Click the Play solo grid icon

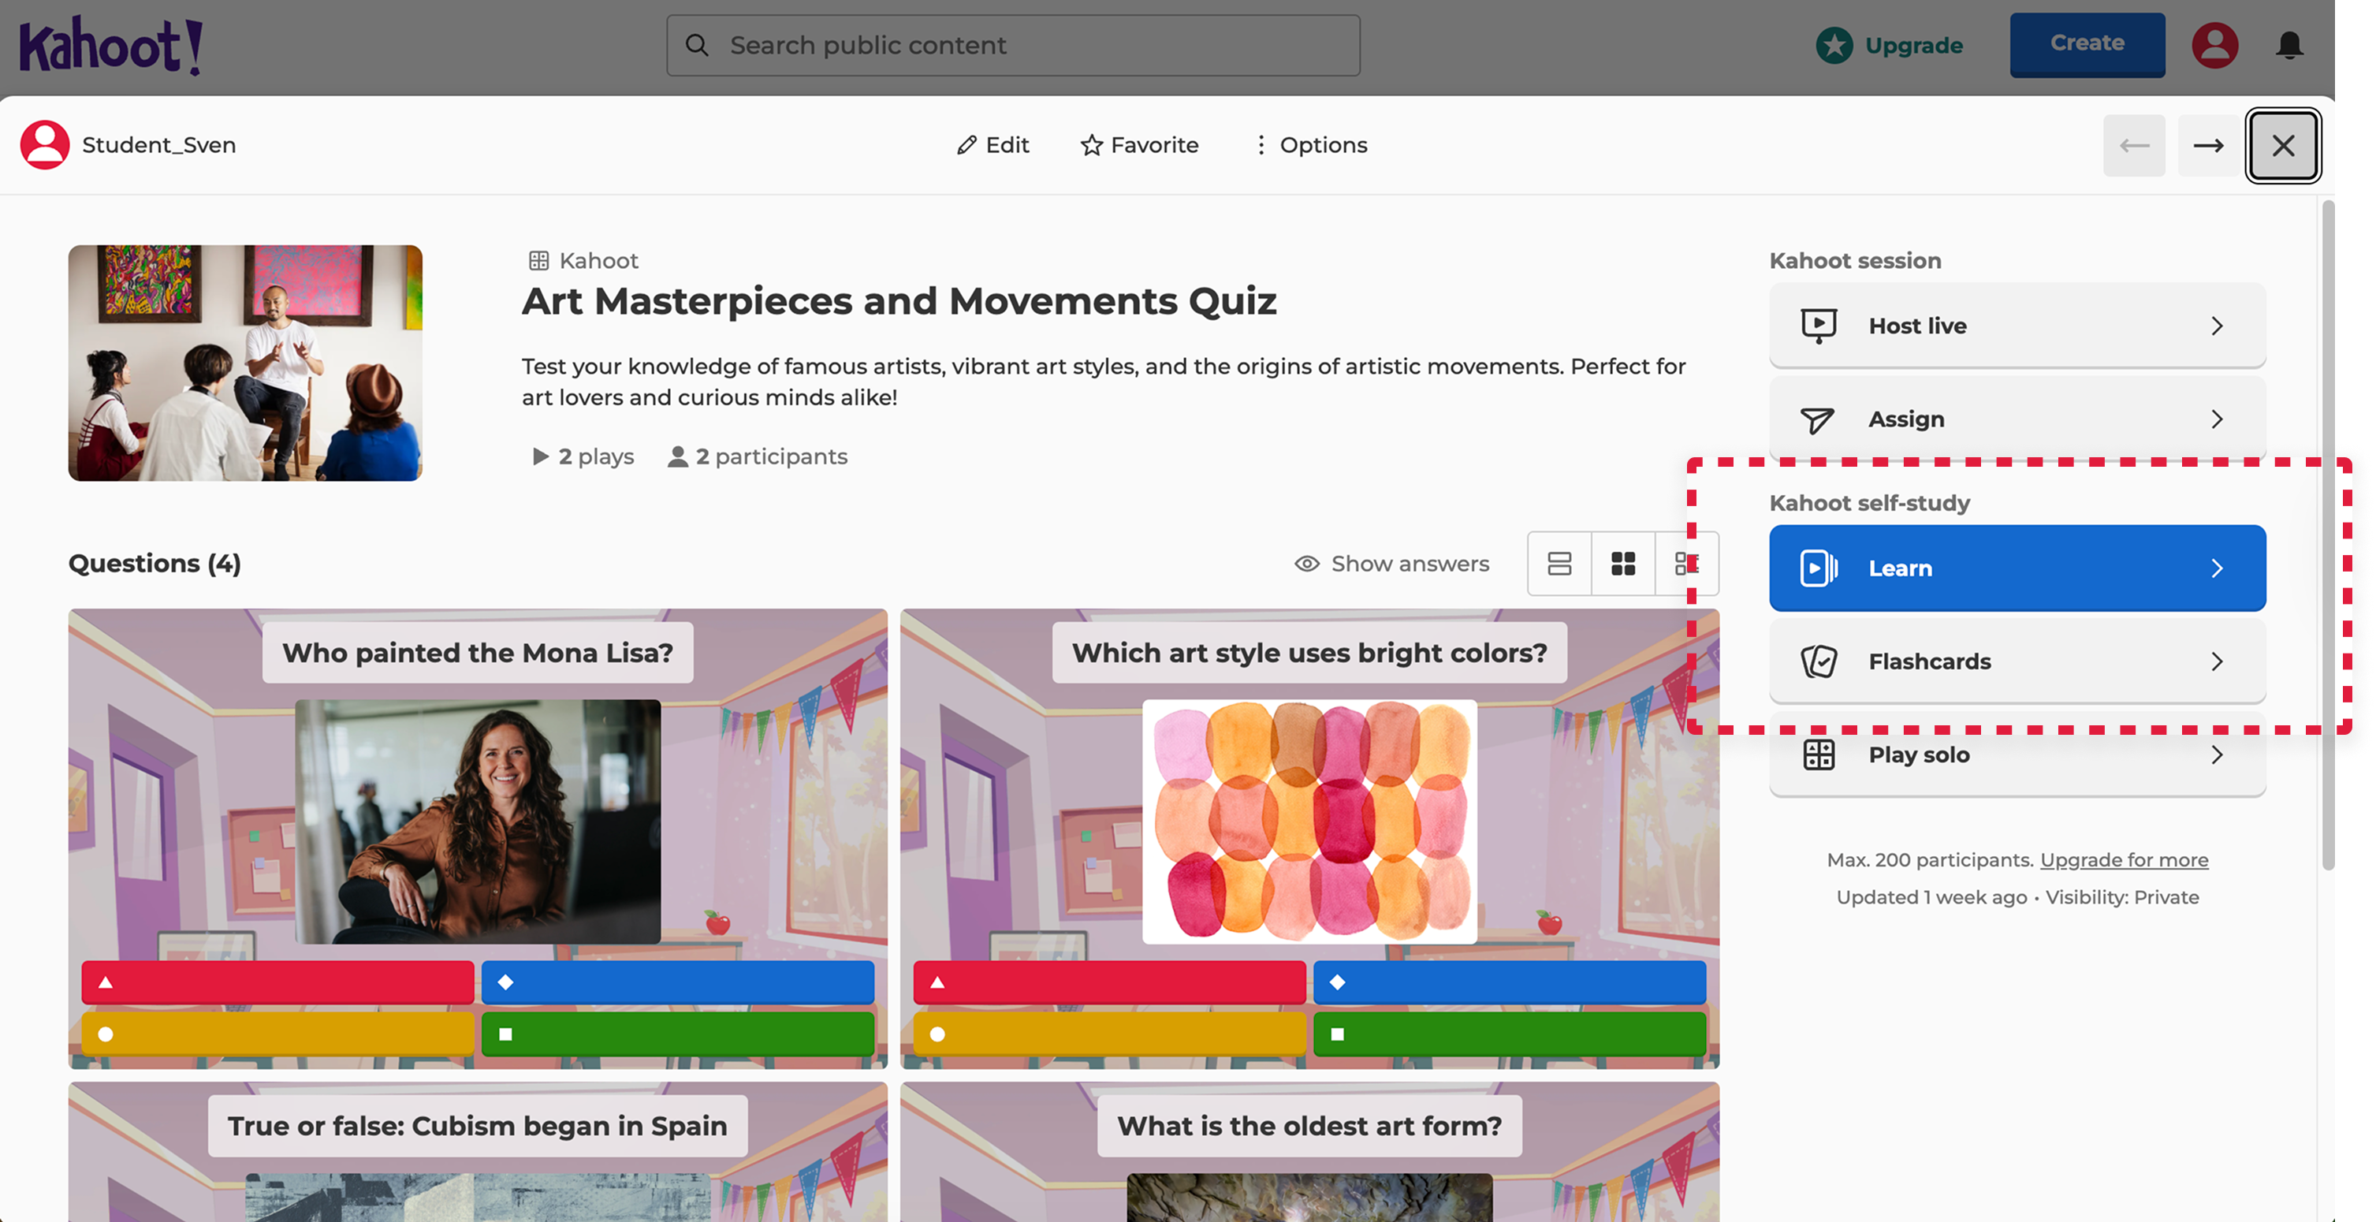click(1818, 754)
